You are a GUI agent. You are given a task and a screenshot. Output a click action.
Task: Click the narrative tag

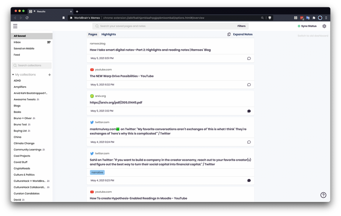(97, 173)
